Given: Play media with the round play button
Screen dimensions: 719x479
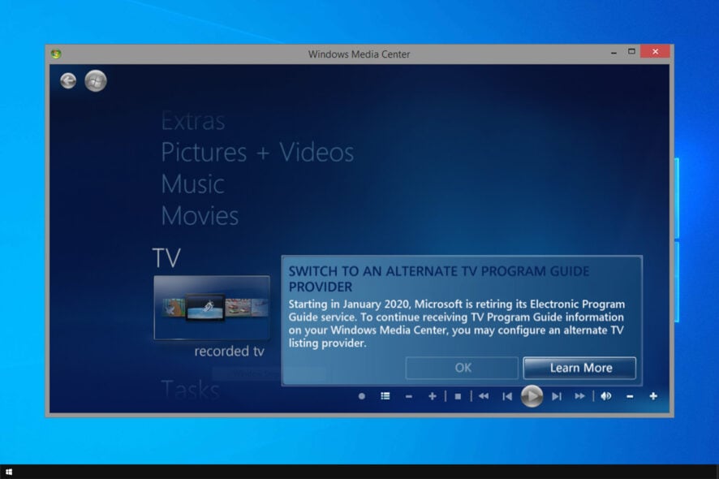Looking at the screenshot, I should click(532, 396).
